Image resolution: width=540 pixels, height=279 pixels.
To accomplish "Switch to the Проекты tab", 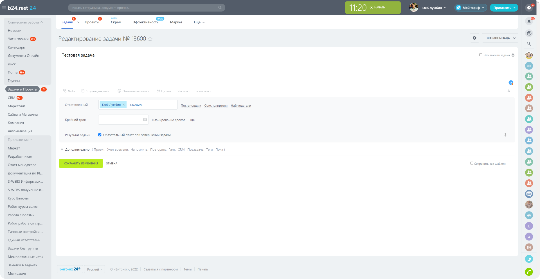I will 92,22.
